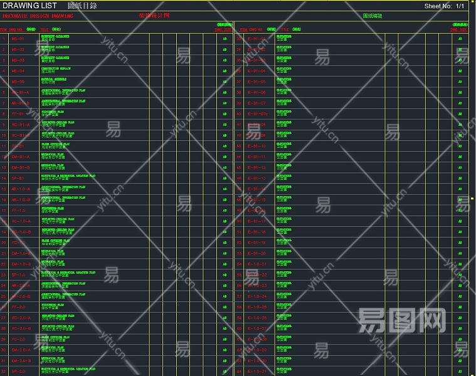
Task: Select drawing number MS-01
Action: point(18,39)
